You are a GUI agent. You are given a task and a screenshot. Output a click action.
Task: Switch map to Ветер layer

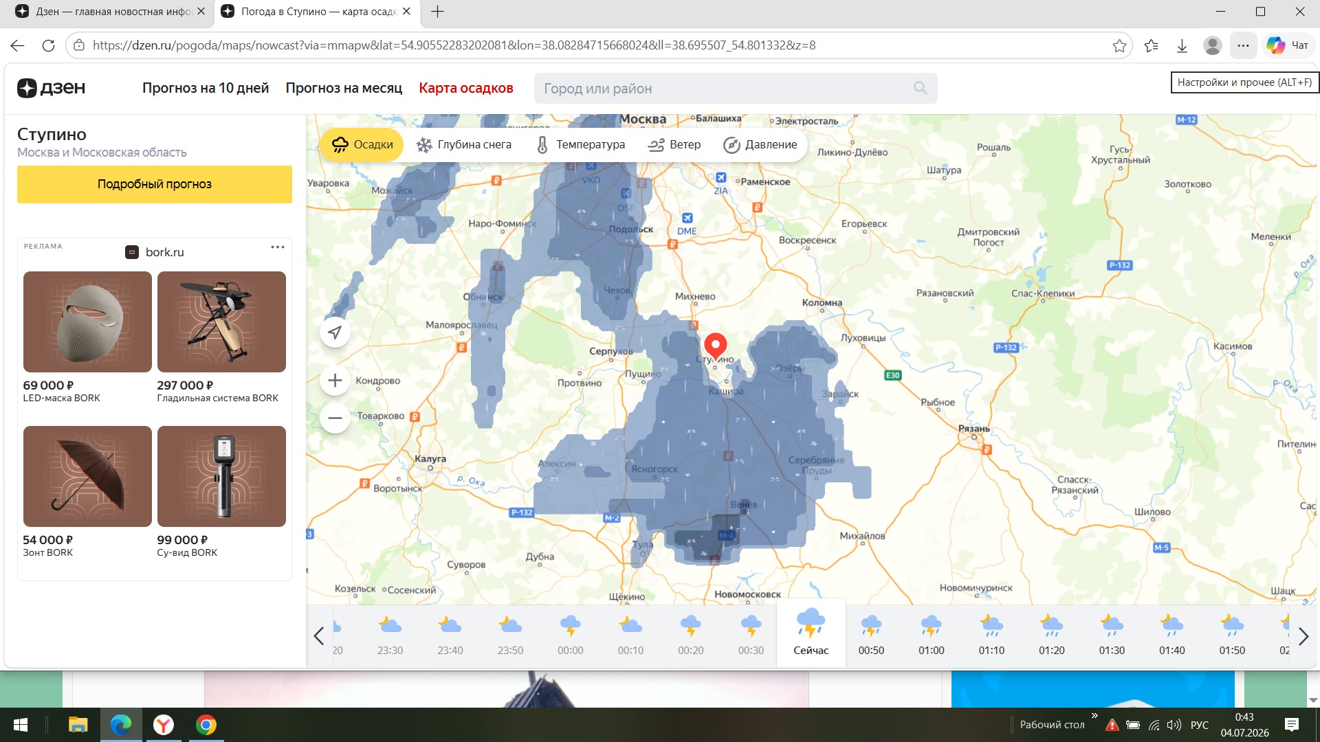(674, 145)
